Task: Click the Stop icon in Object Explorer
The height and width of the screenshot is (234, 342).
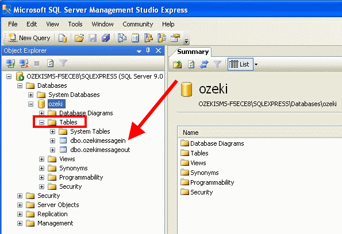Action: pyautogui.click(x=37, y=64)
